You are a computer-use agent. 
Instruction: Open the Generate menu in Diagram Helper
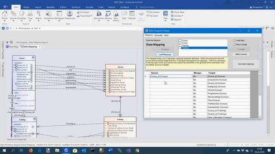[158, 35]
